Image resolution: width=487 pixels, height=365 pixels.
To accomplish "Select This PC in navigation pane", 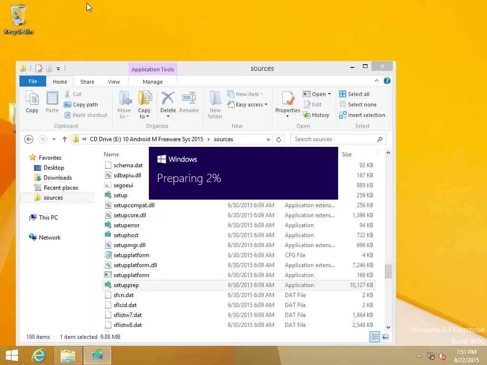I will (48, 218).
